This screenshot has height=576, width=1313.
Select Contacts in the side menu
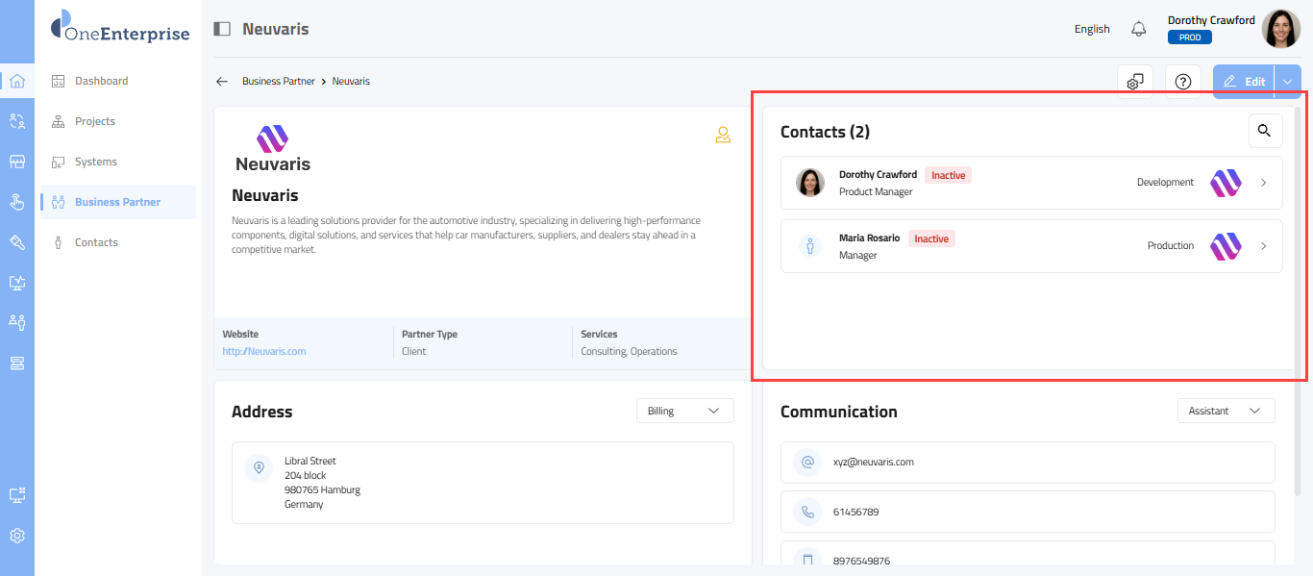click(x=96, y=242)
